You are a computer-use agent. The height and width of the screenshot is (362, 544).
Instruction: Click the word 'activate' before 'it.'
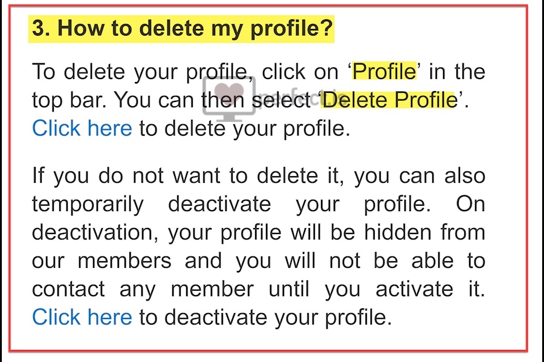pos(415,289)
